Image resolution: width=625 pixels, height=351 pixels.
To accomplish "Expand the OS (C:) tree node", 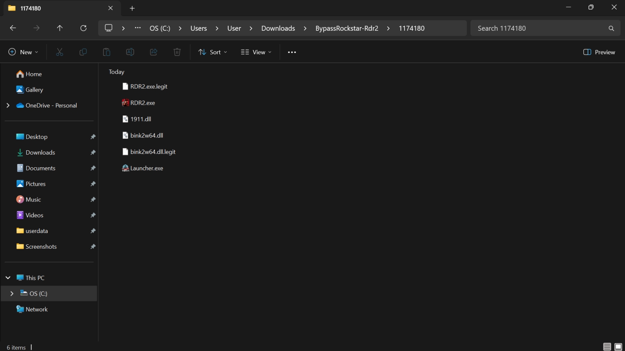I will [12, 294].
